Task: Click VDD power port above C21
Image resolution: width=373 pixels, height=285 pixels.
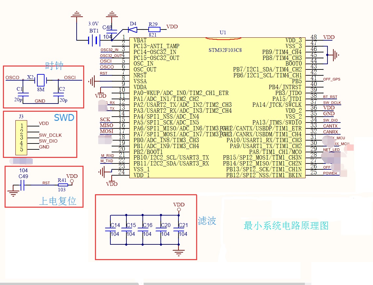Action: pos(179,210)
